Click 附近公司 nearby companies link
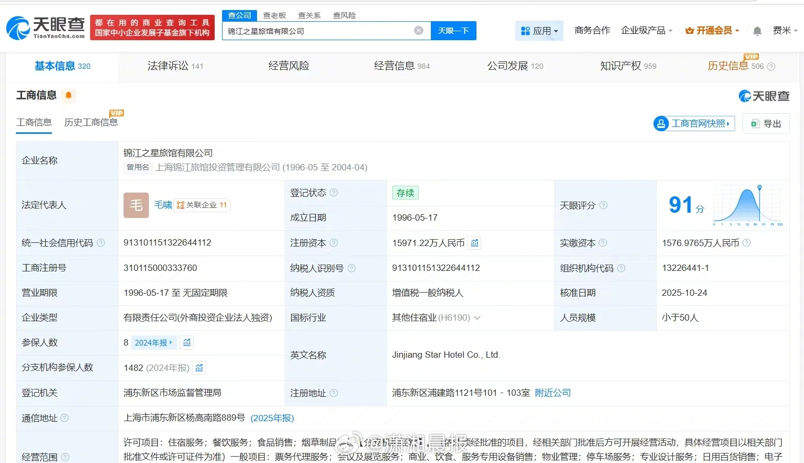804x463 pixels. click(553, 393)
